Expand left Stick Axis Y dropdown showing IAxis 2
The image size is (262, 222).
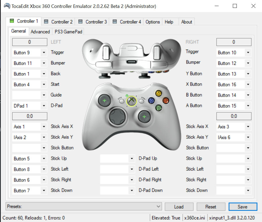click(x=30, y=137)
